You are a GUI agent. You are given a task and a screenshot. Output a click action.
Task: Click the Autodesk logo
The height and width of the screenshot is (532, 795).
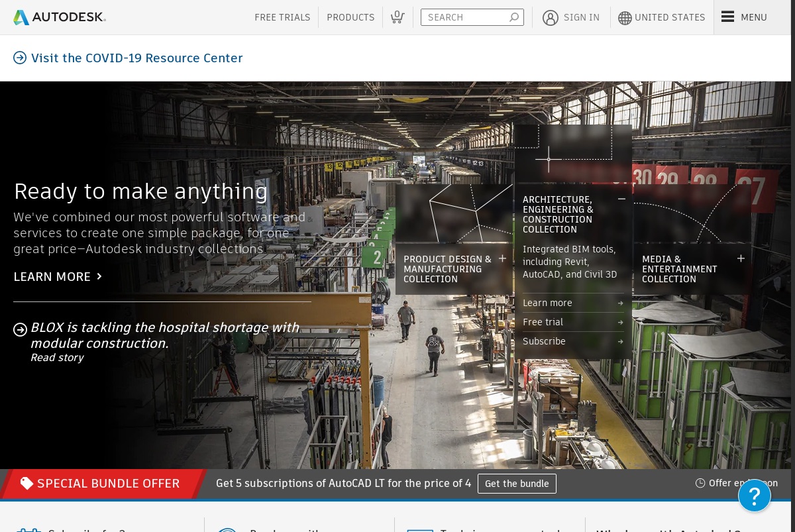tap(60, 17)
